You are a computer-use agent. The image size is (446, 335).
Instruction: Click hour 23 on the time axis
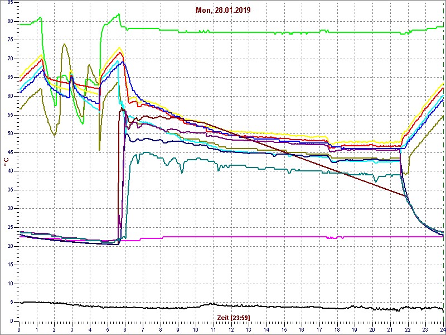point(425,329)
